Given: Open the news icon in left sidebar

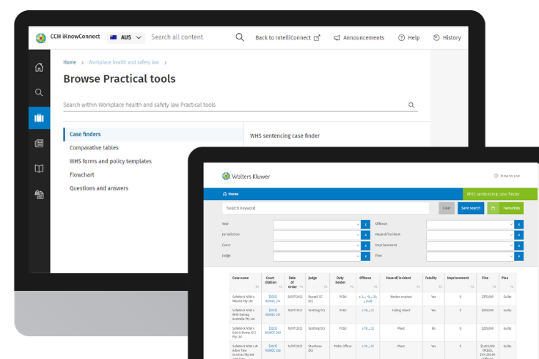Looking at the screenshot, I should (39, 144).
